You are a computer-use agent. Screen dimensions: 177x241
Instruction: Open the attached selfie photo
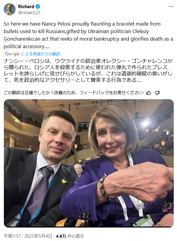[89, 163]
